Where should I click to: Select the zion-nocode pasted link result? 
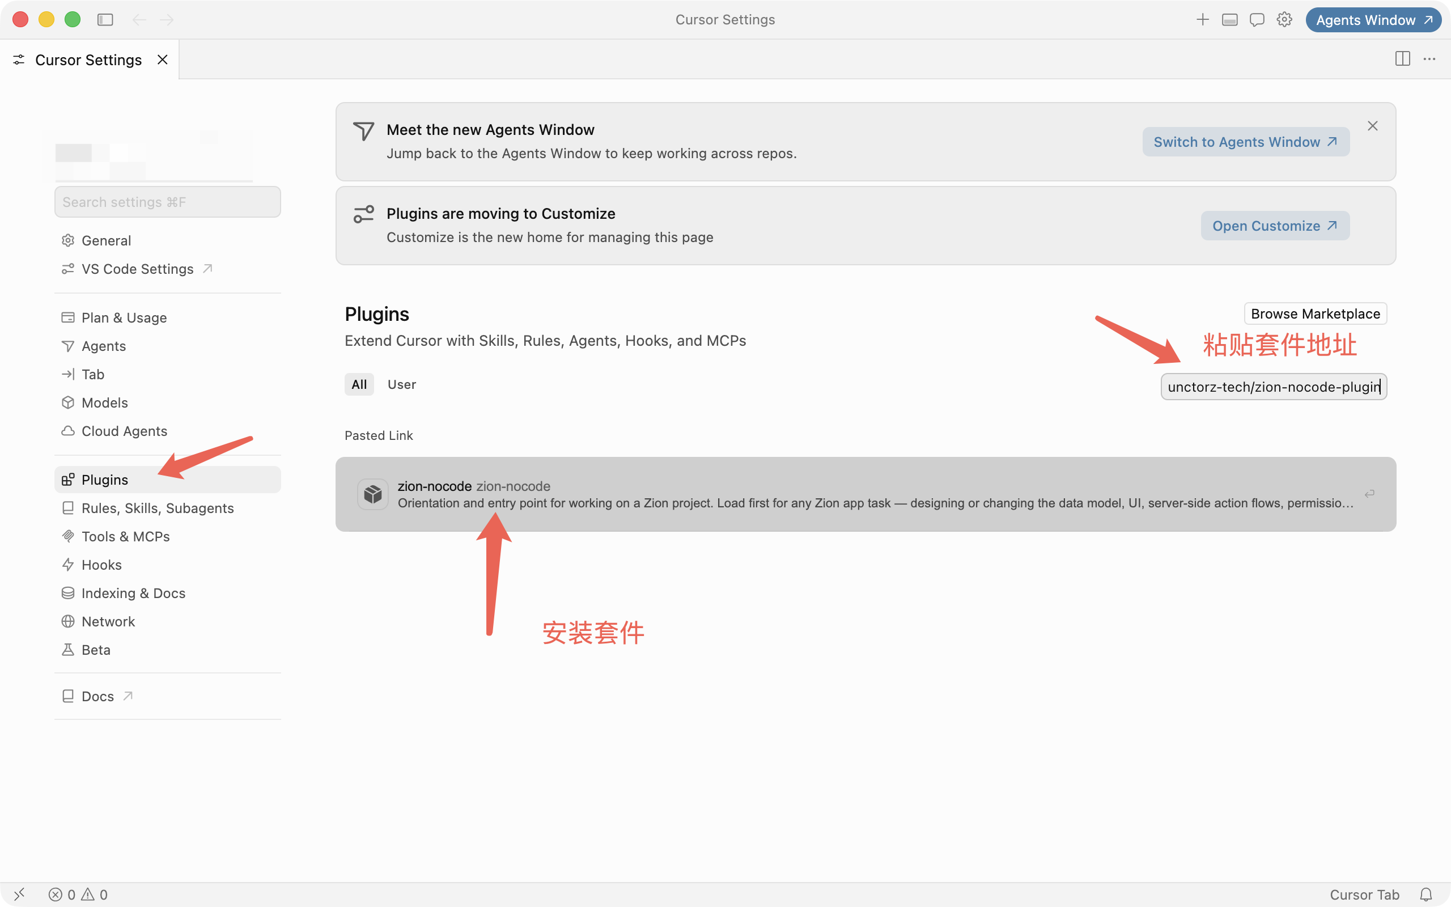[x=866, y=494]
